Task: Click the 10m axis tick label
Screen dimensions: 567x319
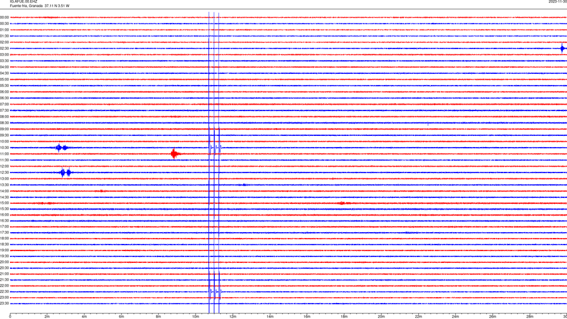Action: 195,317
